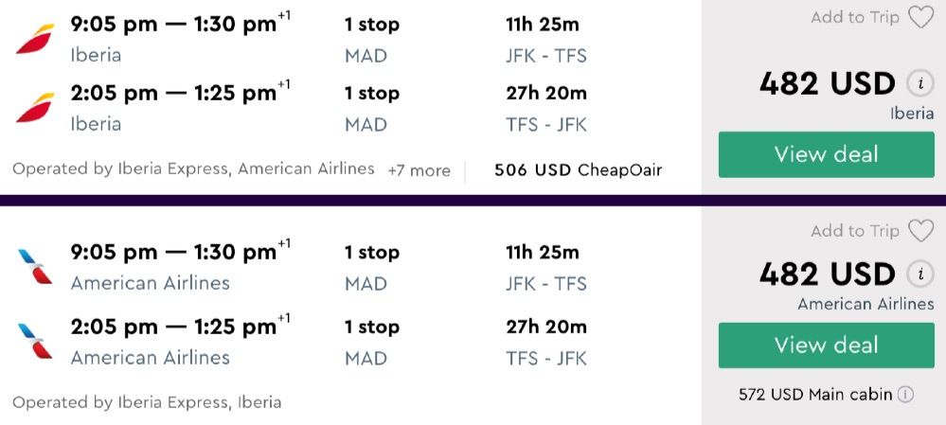Click American Airlines logo on the 9:05 pm flight
Screen dimensions: 946x425
coord(35,267)
